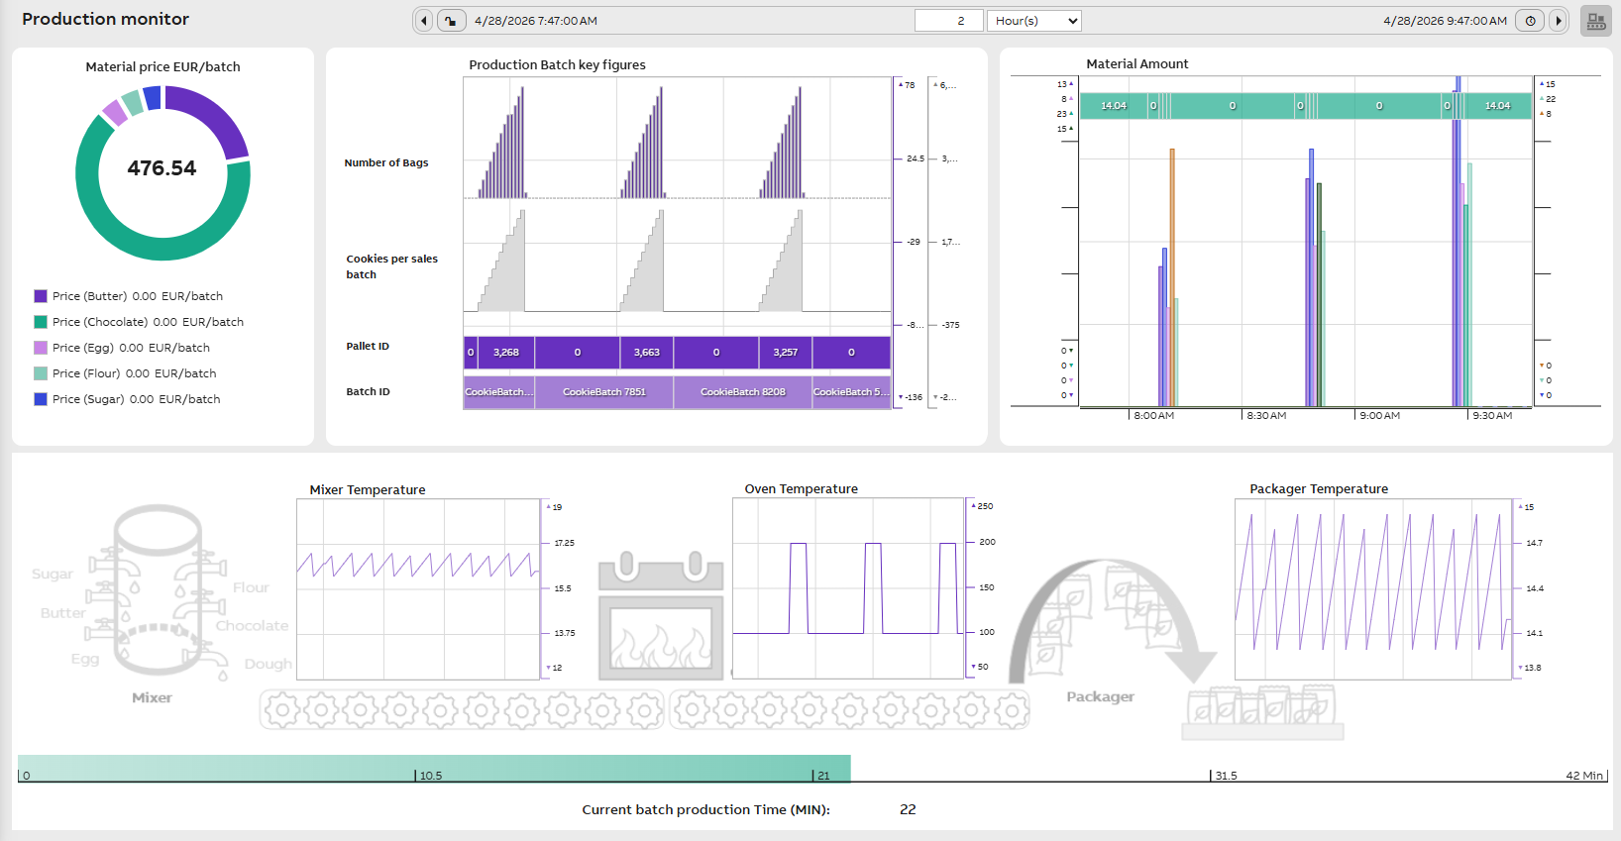
Task: Click the Oven Temperature chart title
Action: [x=801, y=489]
